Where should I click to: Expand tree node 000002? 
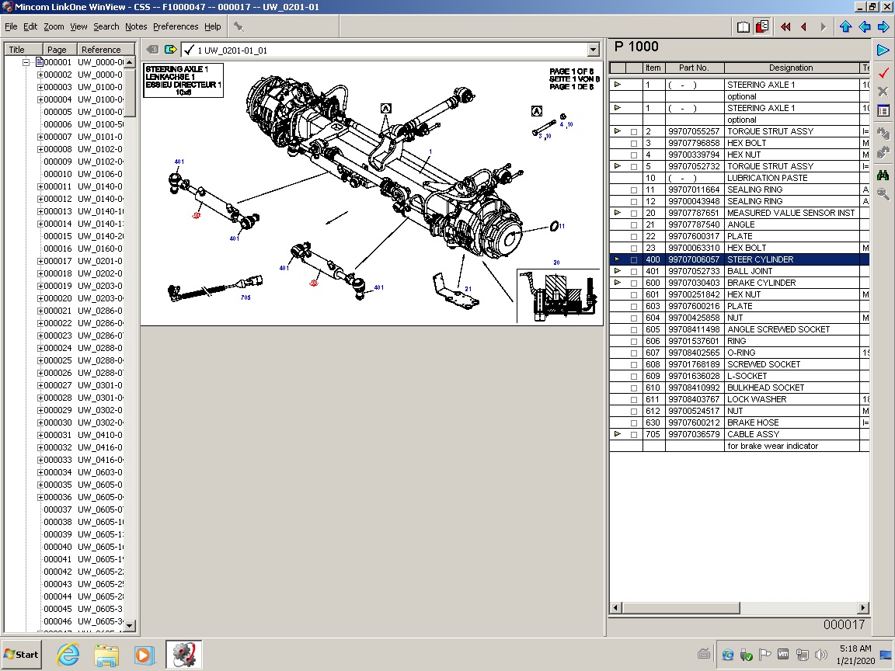[x=40, y=75]
